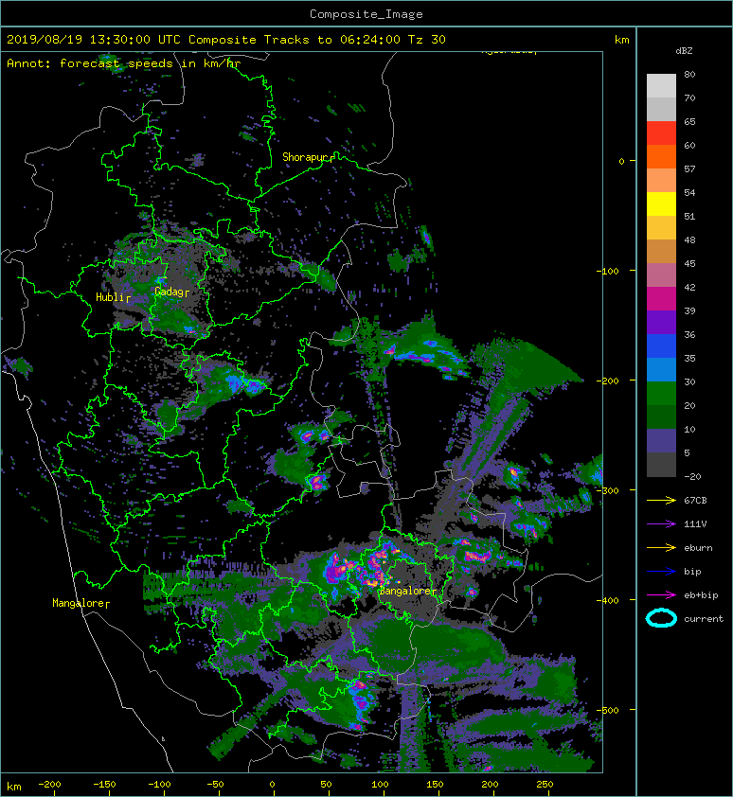Viewport: 733px width, 797px height.
Task: Click the Composite_Image title text
Action: 366,14
